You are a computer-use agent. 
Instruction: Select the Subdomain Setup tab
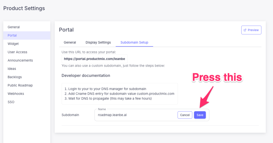pos(134,42)
